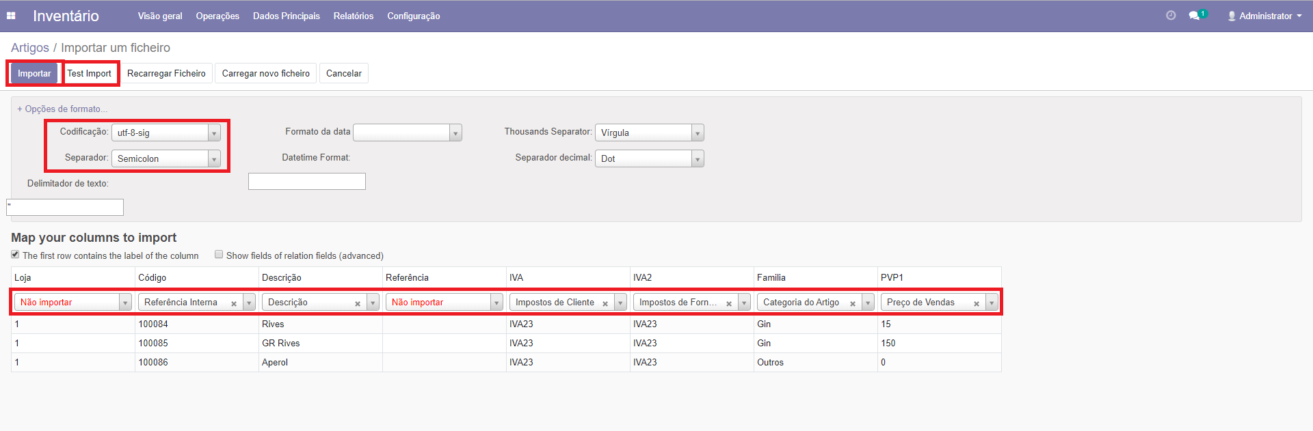The image size is (1313, 431).
Task: Collapse the Opções de formato section
Action: tap(62, 109)
